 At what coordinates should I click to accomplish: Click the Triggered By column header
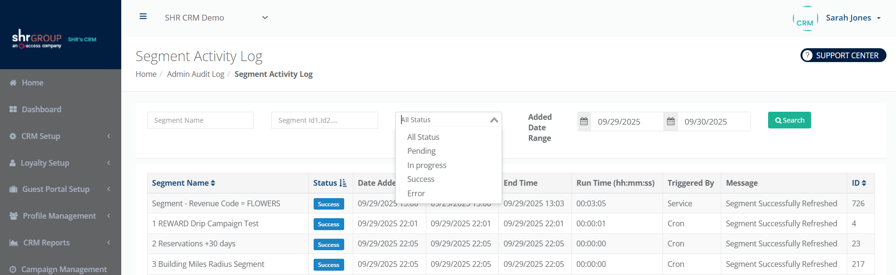691,183
